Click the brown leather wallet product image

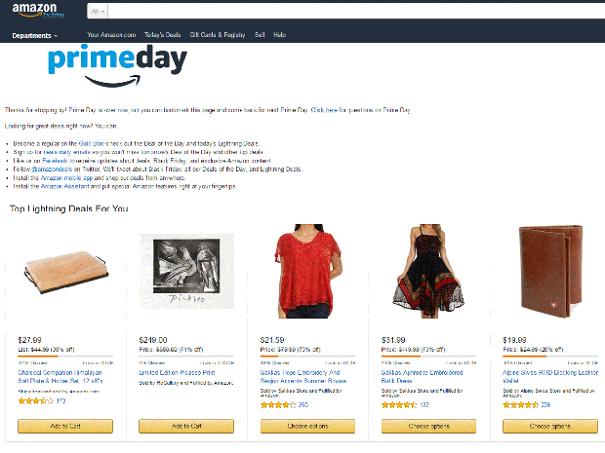coord(550,272)
